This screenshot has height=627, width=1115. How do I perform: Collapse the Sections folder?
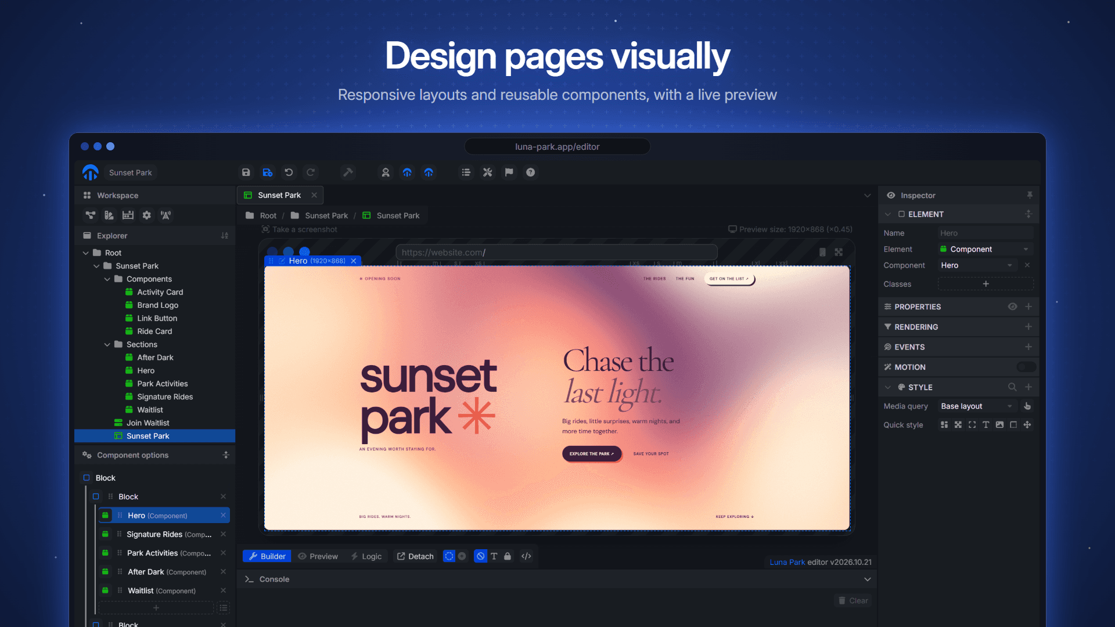(107, 345)
